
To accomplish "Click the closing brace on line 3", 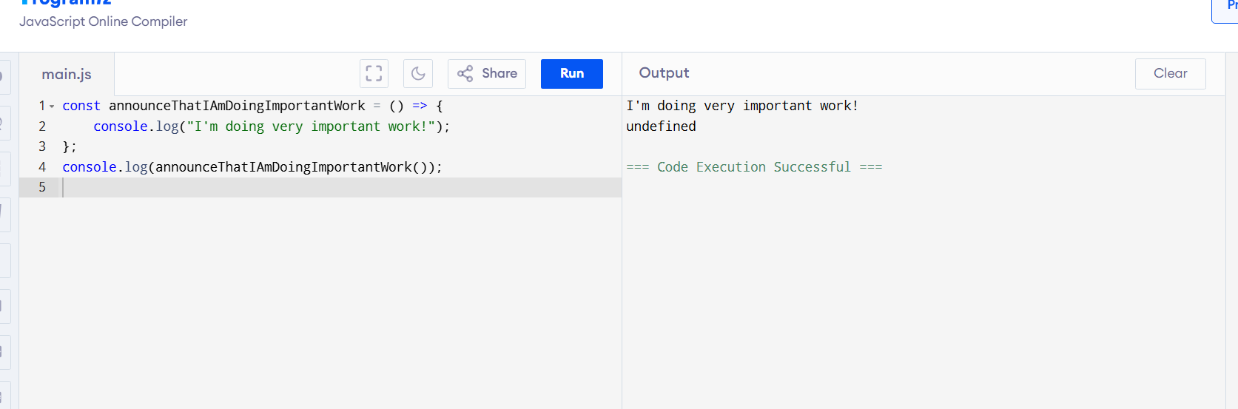I will click(x=66, y=146).
